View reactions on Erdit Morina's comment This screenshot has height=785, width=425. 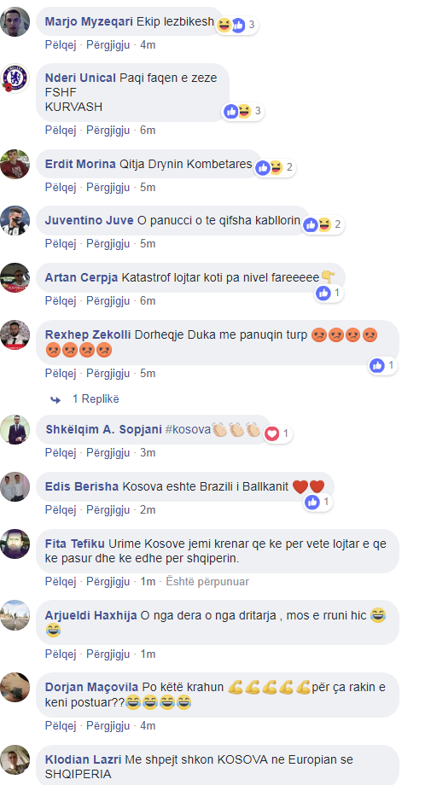click(x=276, y=168)
